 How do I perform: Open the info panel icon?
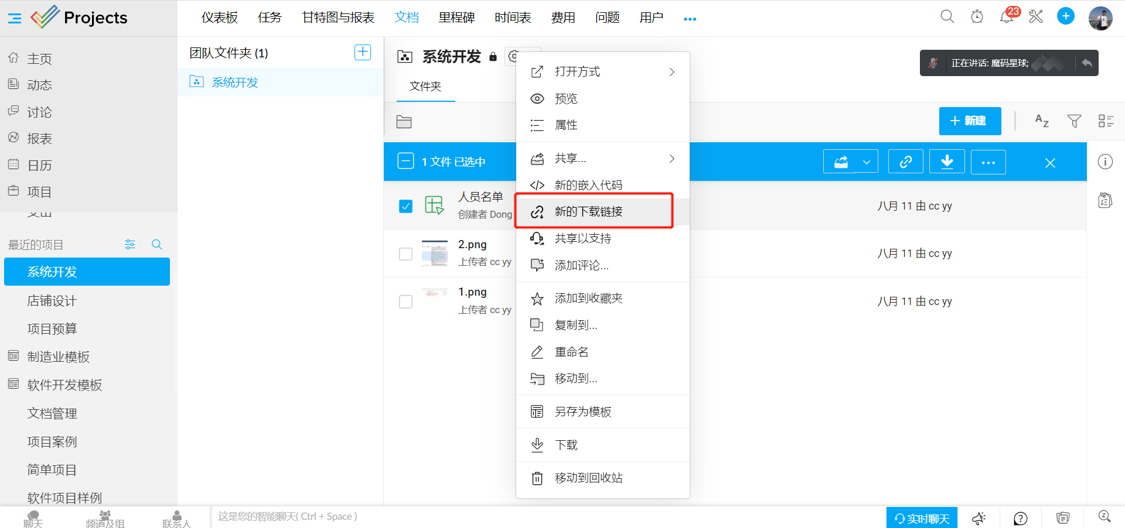tap(1105, 162)
